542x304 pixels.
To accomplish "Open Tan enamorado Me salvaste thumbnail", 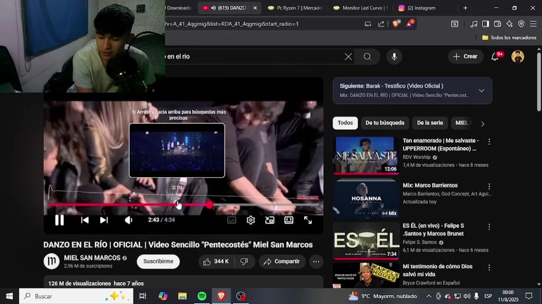I will [366, 155].
